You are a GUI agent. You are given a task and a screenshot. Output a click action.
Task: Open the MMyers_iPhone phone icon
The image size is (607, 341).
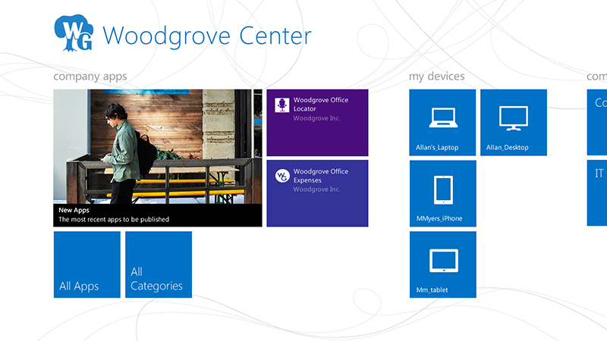(442, 189)
